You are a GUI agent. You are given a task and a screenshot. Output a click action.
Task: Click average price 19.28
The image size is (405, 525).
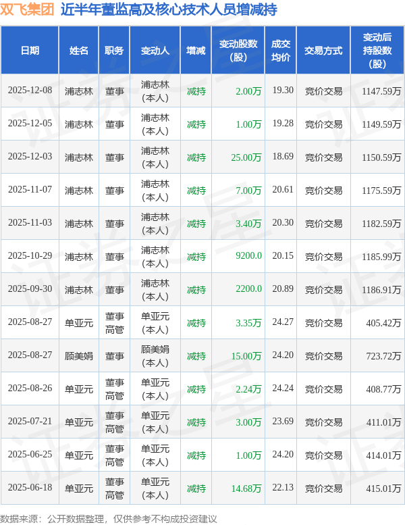pos(283,124)
